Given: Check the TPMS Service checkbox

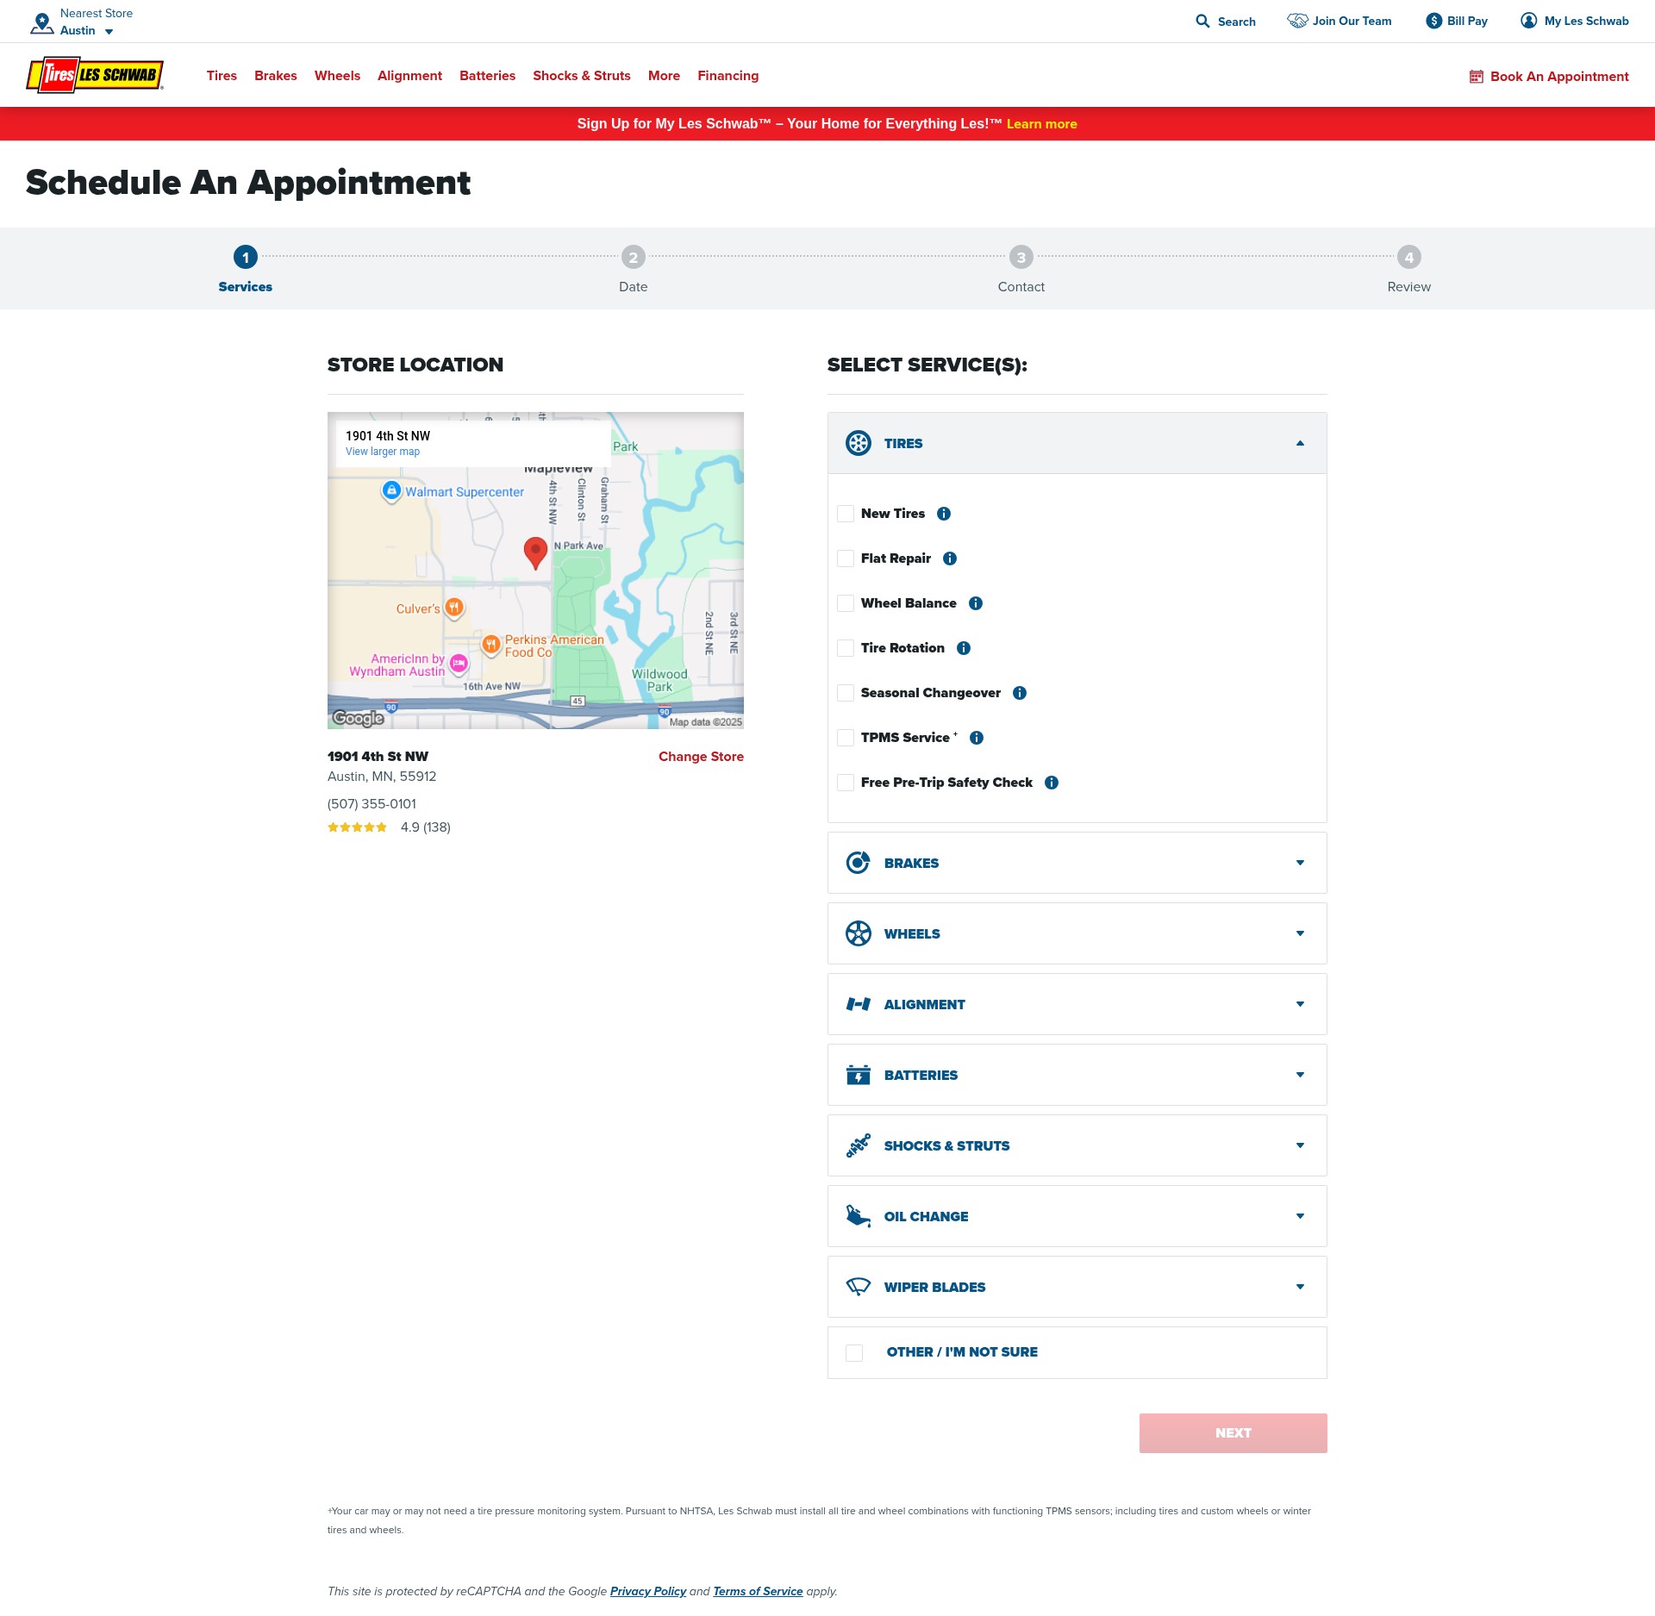Looking at the screenshot, I should (x=846, y=738).
